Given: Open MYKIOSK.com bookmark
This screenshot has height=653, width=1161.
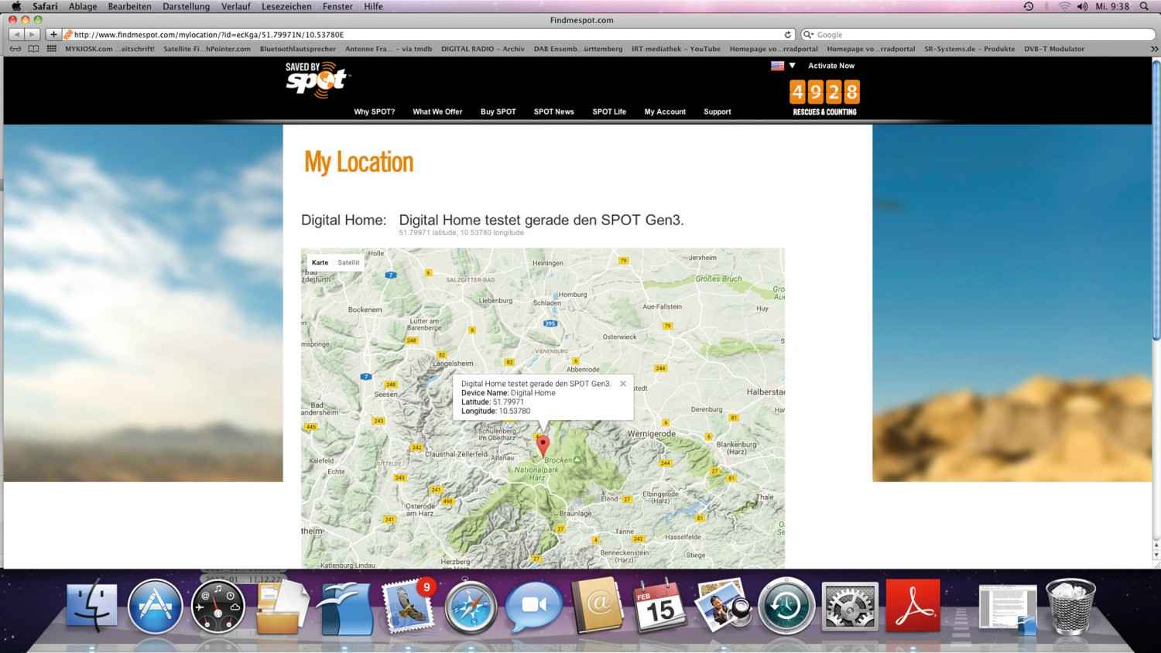Looking at the screenshot, I should point(110,49).
